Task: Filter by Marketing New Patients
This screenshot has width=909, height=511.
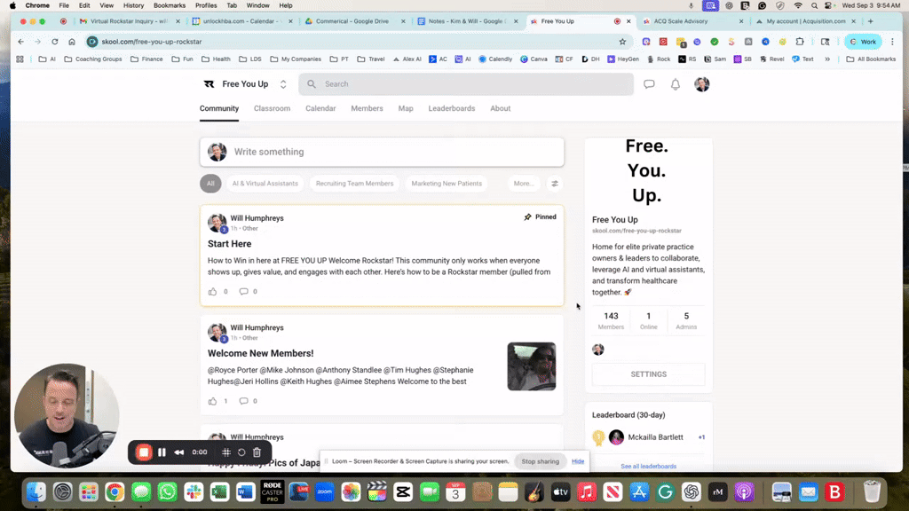Action: click(x=447, y=184)
